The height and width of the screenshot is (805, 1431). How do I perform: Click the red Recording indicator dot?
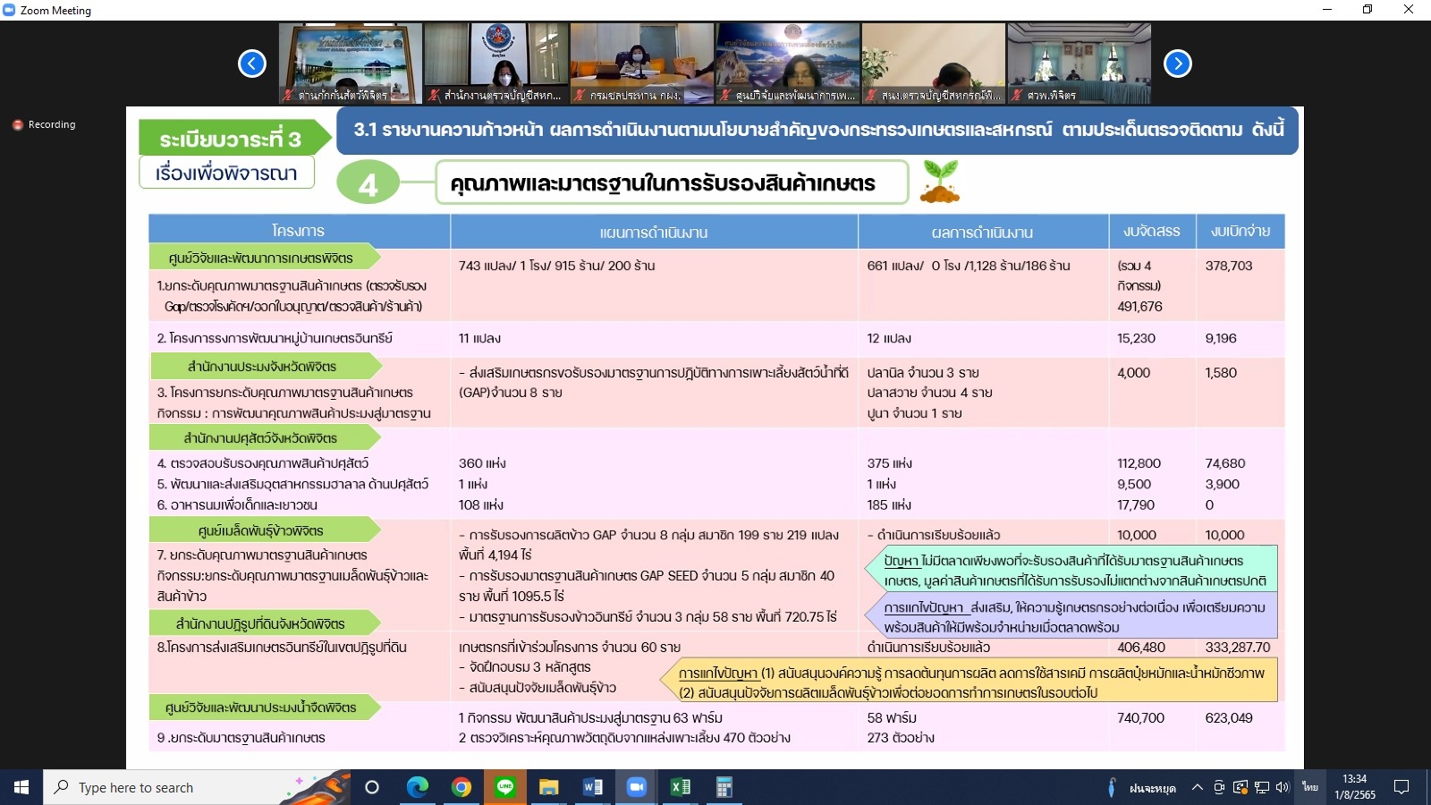[x=17, y=125]
